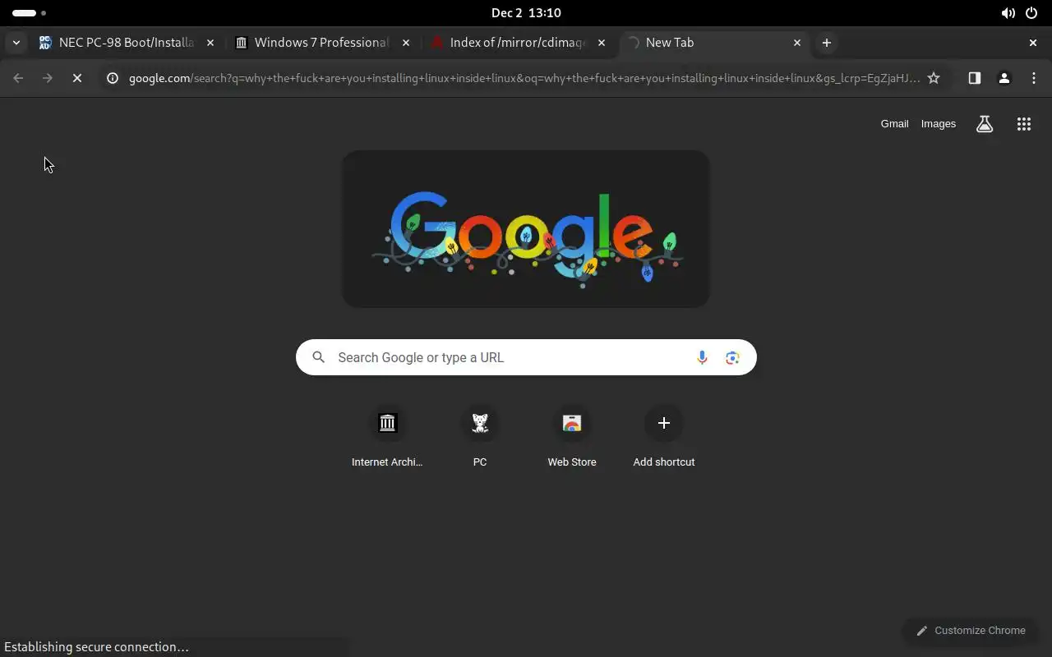Open the Google apps grid
Viewport: 1052px width, 657px height.
[x=1024, y=124]
